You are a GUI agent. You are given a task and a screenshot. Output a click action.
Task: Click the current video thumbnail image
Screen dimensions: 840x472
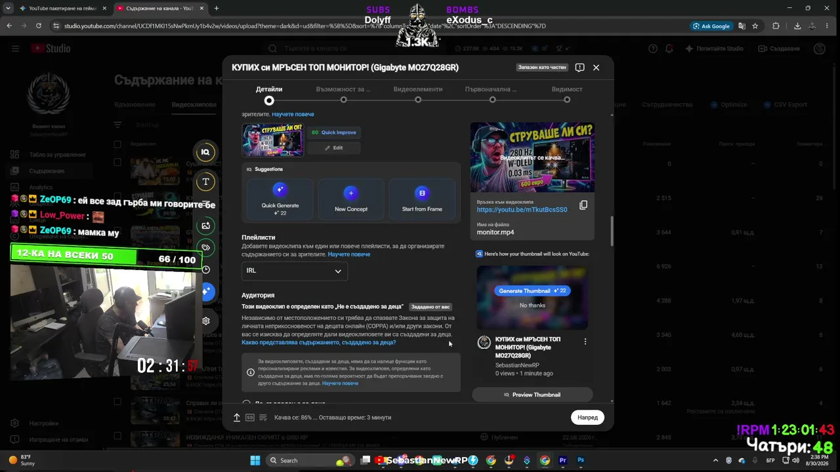[x=272, y=140]
